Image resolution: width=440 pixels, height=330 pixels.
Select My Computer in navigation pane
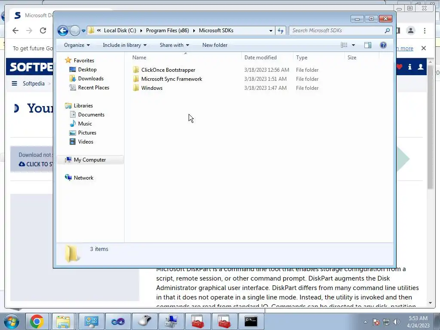[90, 160]
